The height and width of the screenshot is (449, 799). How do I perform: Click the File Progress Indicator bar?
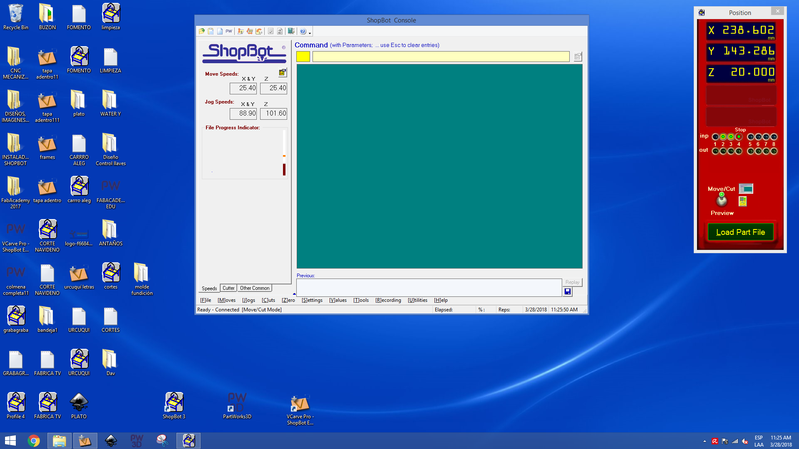click(284, 153)
